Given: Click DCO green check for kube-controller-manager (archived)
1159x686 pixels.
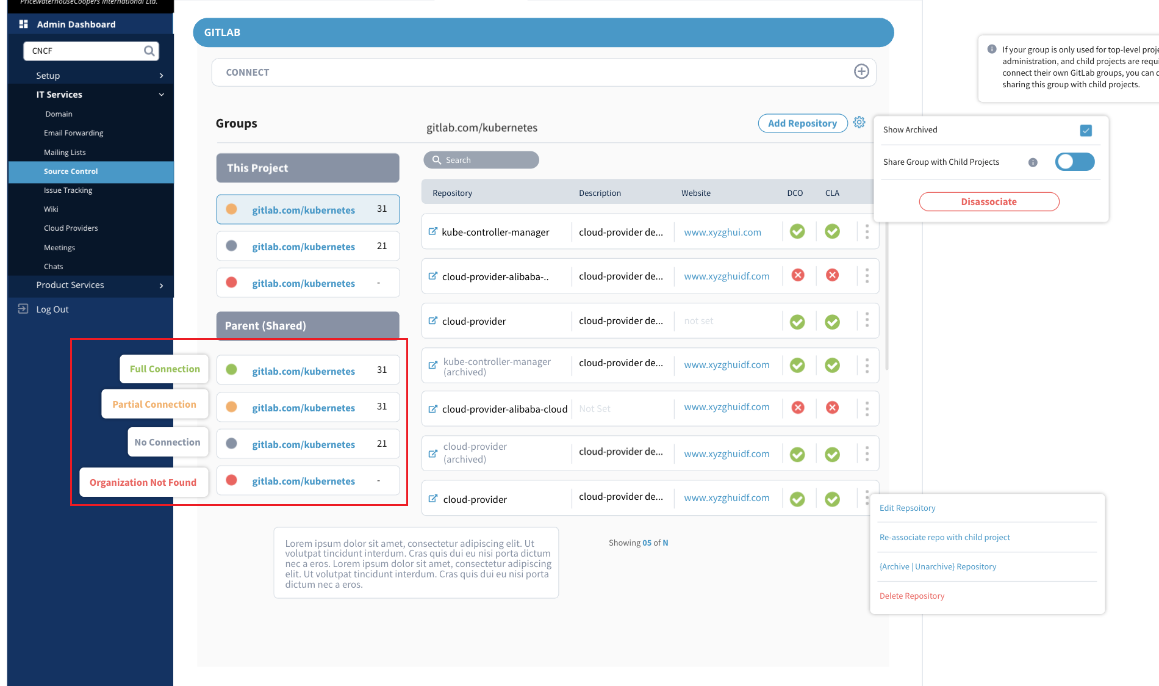Looking at the screenshot, I should pyautogui.click(x=797, y=365).
